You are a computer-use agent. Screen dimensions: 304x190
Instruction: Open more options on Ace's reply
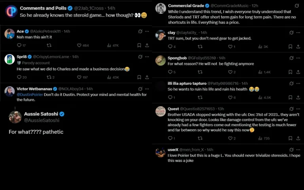[147, 31]
